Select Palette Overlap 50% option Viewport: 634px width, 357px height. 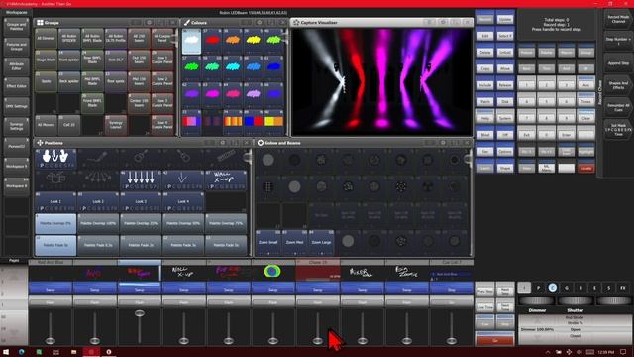pos(182,223)
